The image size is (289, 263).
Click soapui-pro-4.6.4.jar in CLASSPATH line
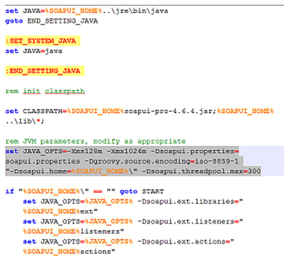(170, 111)
